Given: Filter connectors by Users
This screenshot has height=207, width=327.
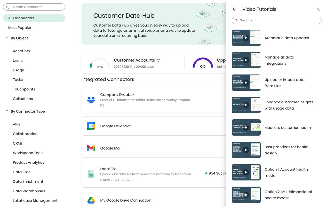Looking at the screenshot, I should coord(18,61).
